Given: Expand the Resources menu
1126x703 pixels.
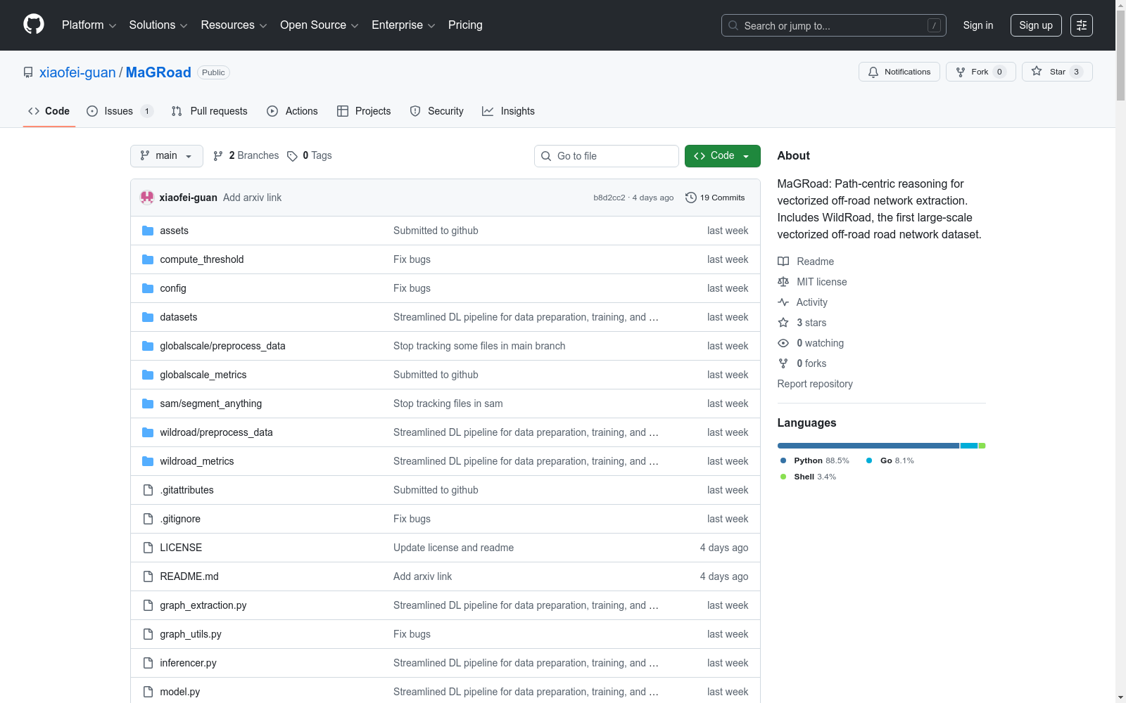Looking at the screenshot, I should (234, 25).
